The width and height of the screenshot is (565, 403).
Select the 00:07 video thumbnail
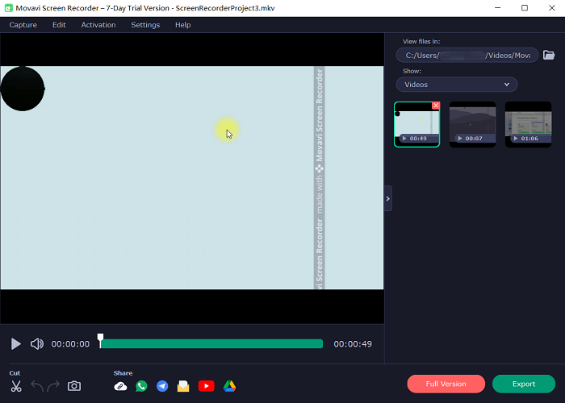pos(473,124)
